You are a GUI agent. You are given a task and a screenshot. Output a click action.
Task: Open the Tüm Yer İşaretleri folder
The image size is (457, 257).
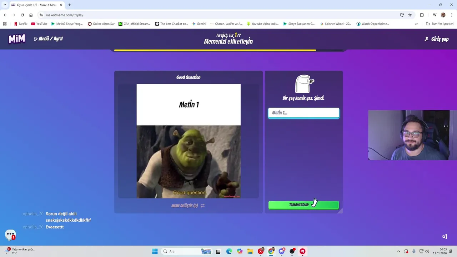click(440, 24)
